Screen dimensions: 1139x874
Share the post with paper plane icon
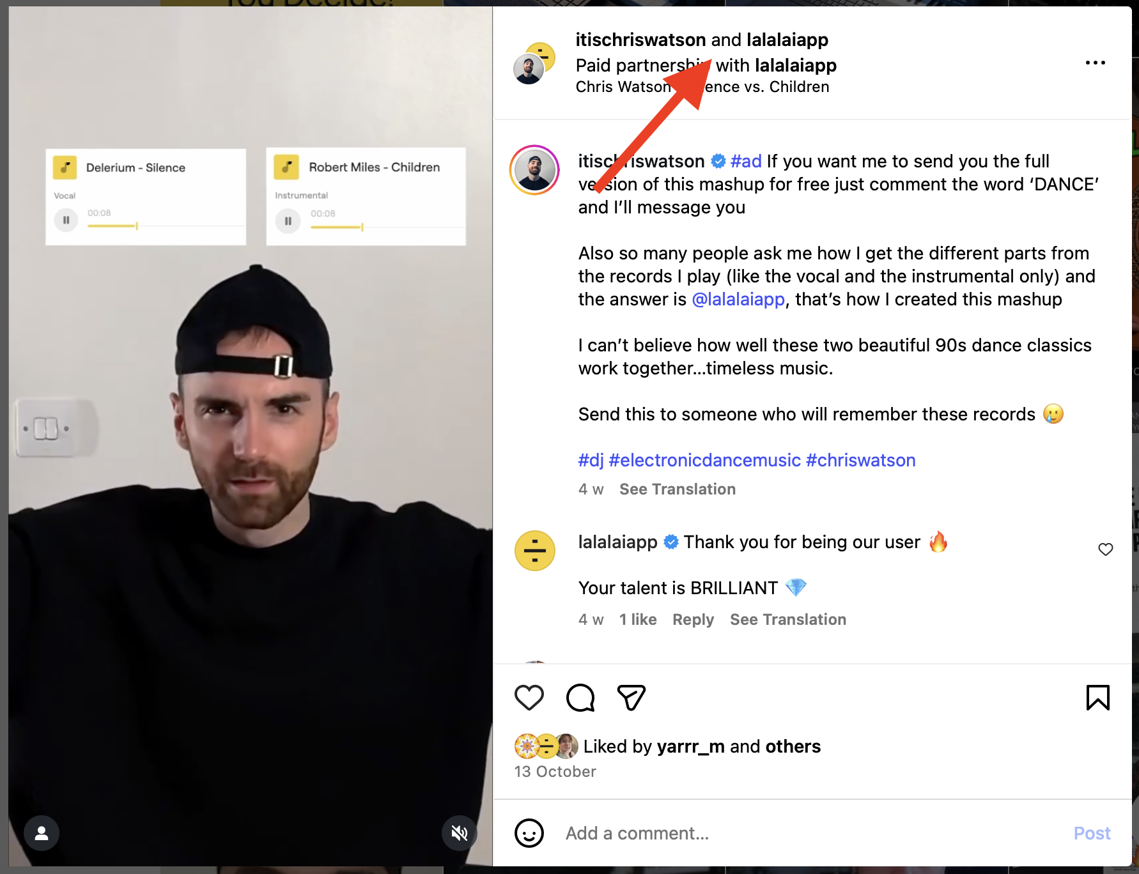click(631, 698)
